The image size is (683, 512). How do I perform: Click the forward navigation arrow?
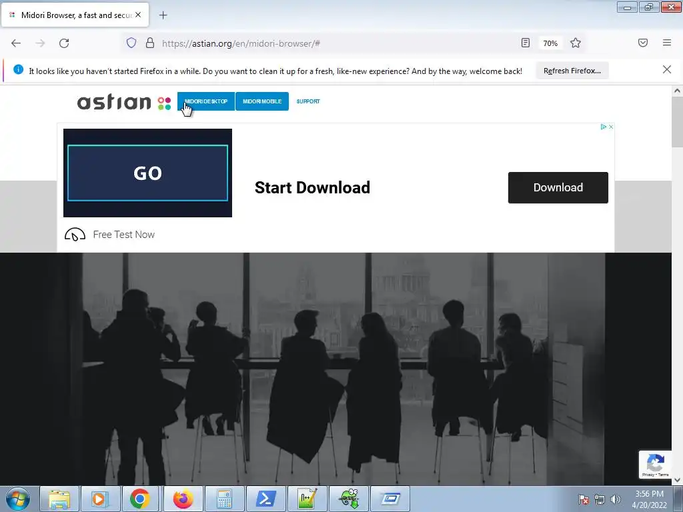pyautogui.click(x=40, y=43)
